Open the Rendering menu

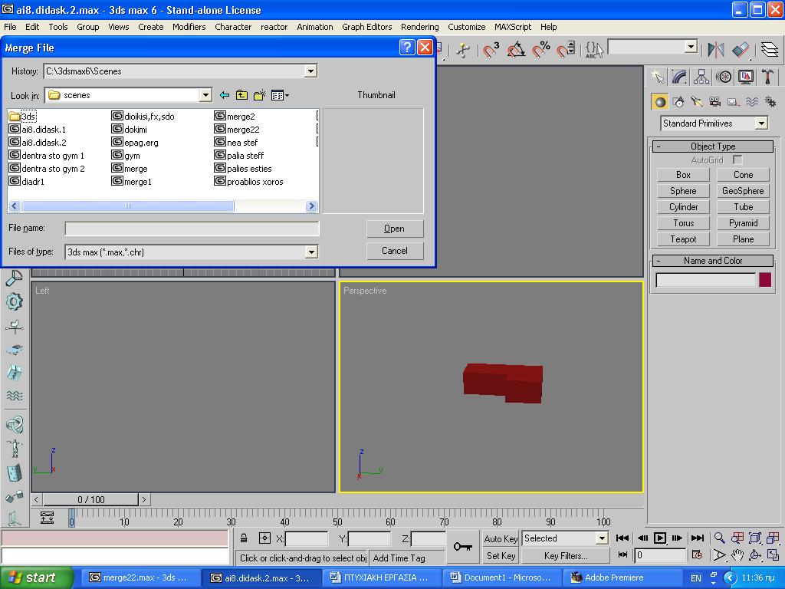419,27
